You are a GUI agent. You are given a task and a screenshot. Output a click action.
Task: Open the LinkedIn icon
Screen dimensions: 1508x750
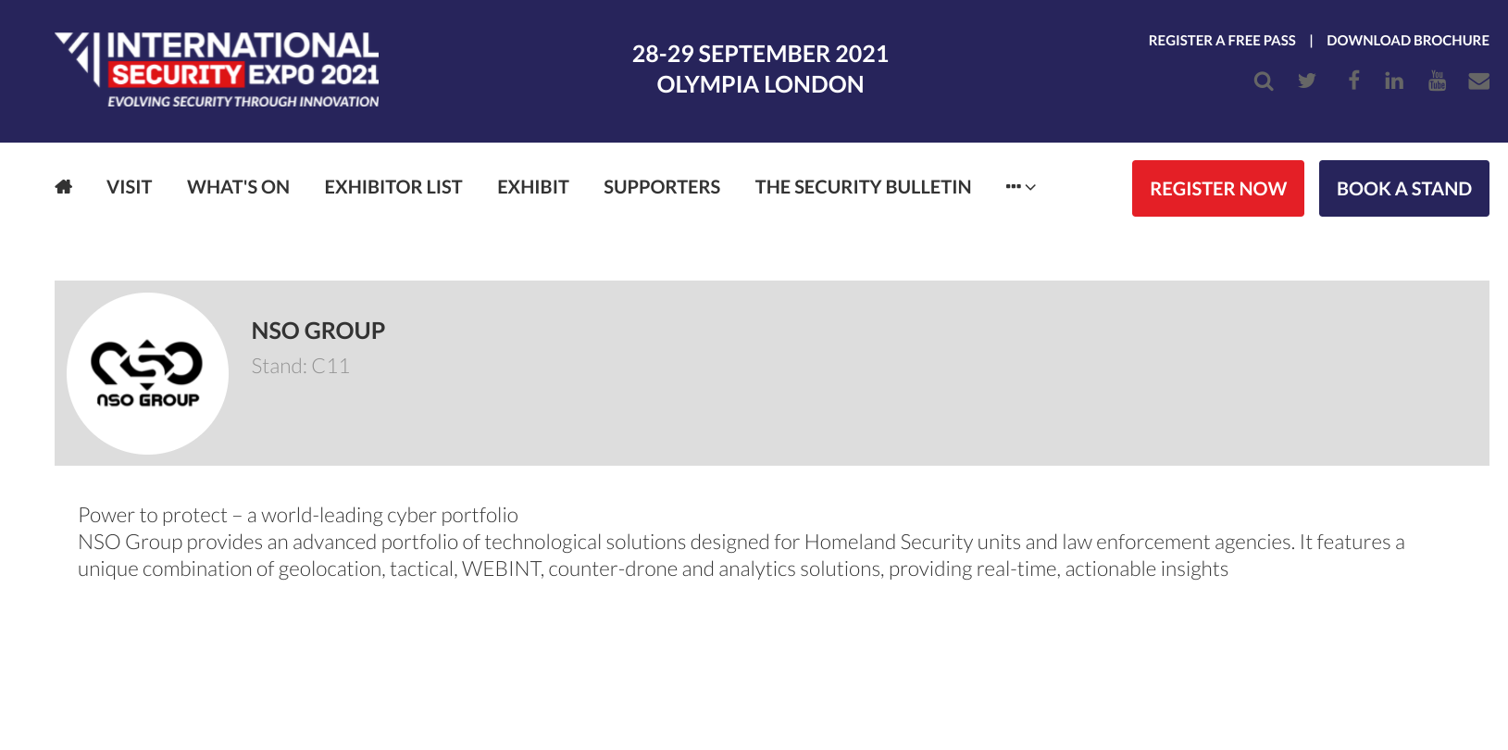(x=1393, y=81)
